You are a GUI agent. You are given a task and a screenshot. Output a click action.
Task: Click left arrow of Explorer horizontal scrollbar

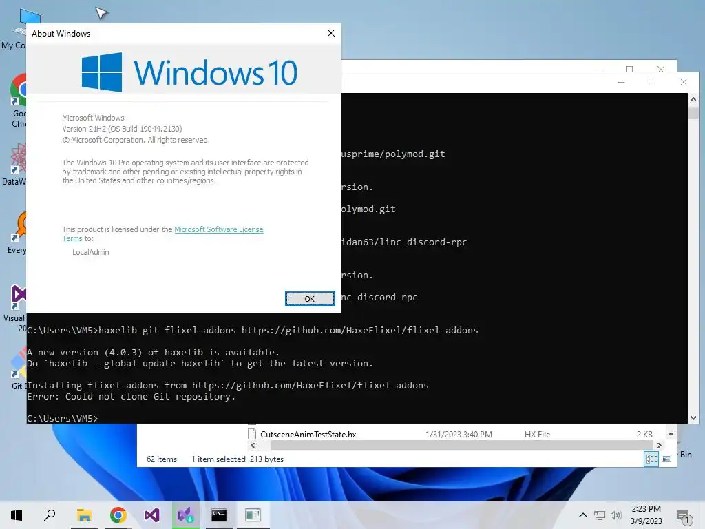253,446
